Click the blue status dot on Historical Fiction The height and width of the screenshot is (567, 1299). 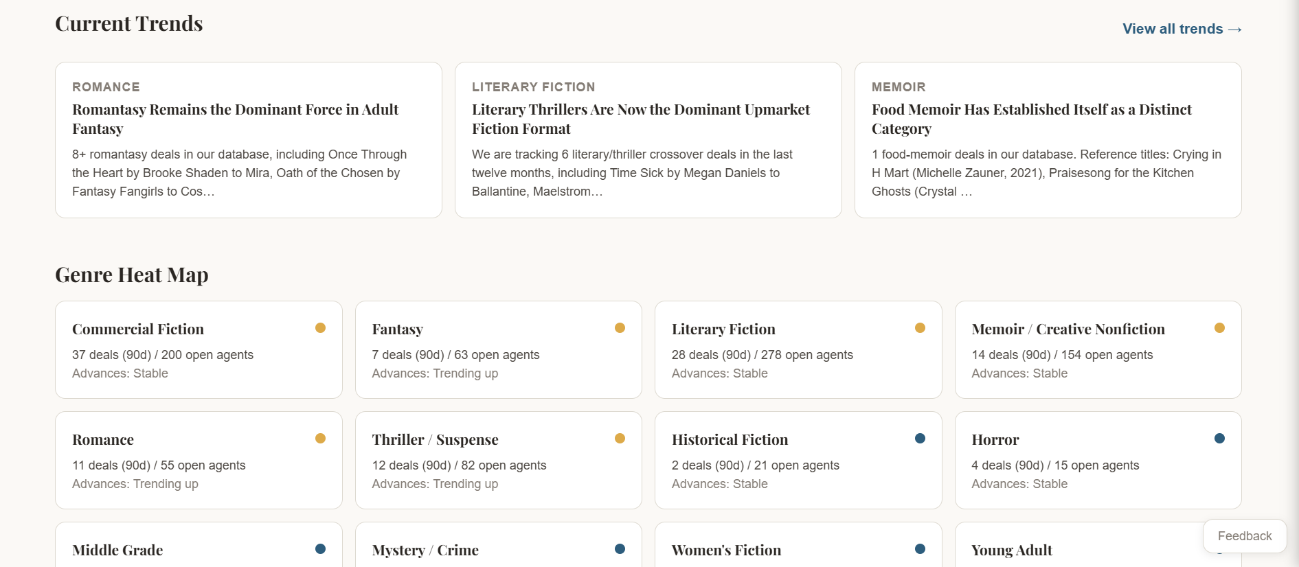tap(920, 438)
